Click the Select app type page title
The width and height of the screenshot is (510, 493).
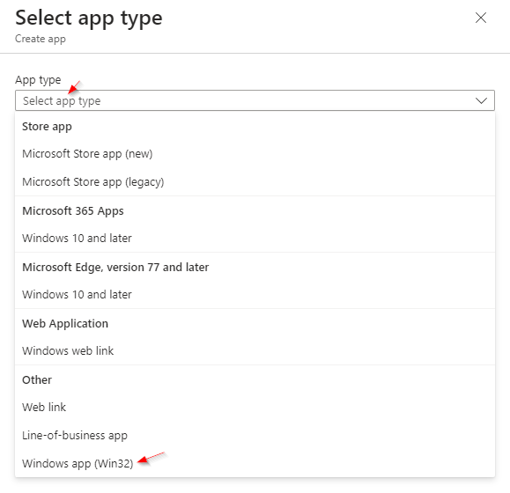pyautogui.click(x=89, y=18)
